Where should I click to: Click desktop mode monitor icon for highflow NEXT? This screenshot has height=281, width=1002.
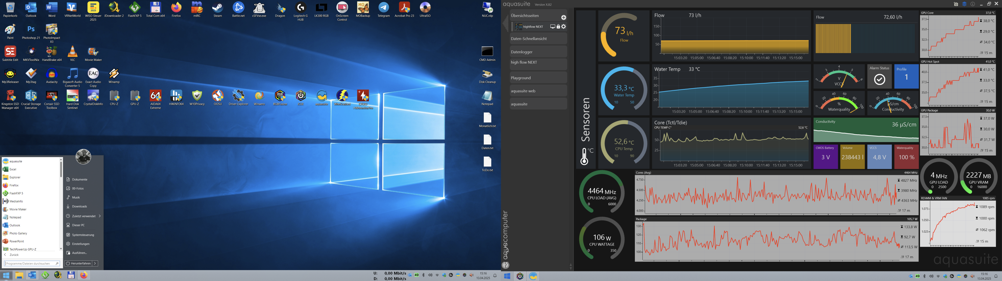pos(552,27)
